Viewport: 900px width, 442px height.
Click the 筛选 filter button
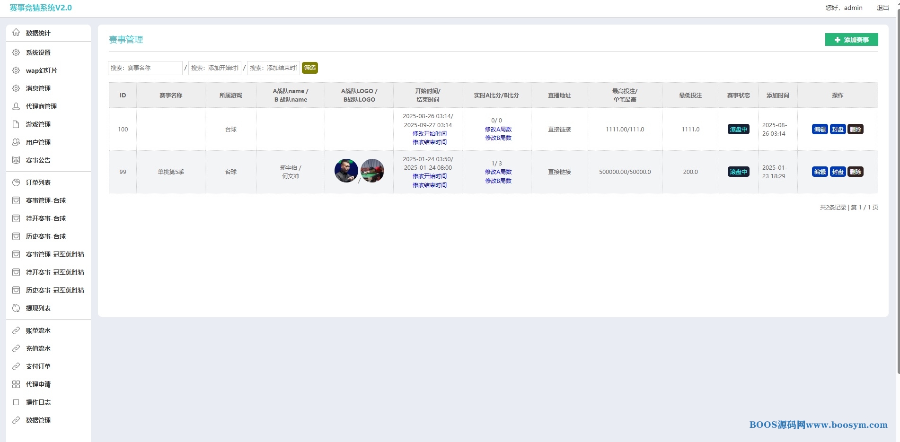click(x=310, y=68)
